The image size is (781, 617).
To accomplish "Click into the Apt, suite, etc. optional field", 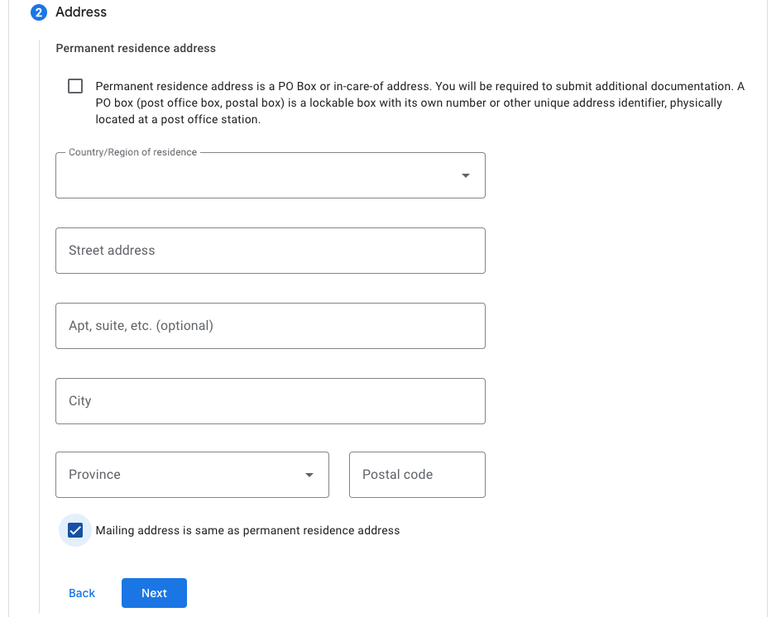I will (271, 326).
